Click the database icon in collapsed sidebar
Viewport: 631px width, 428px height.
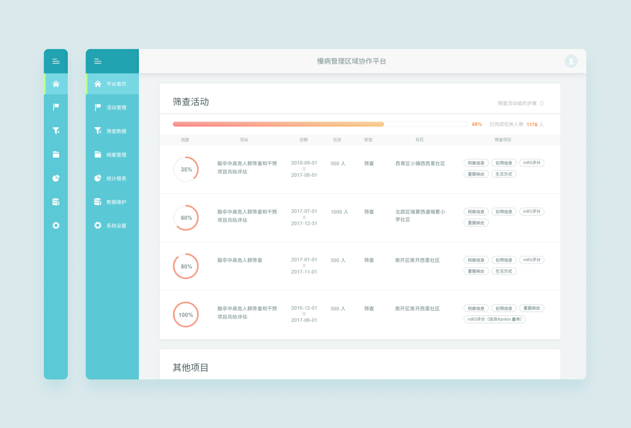tap(56, 202)
